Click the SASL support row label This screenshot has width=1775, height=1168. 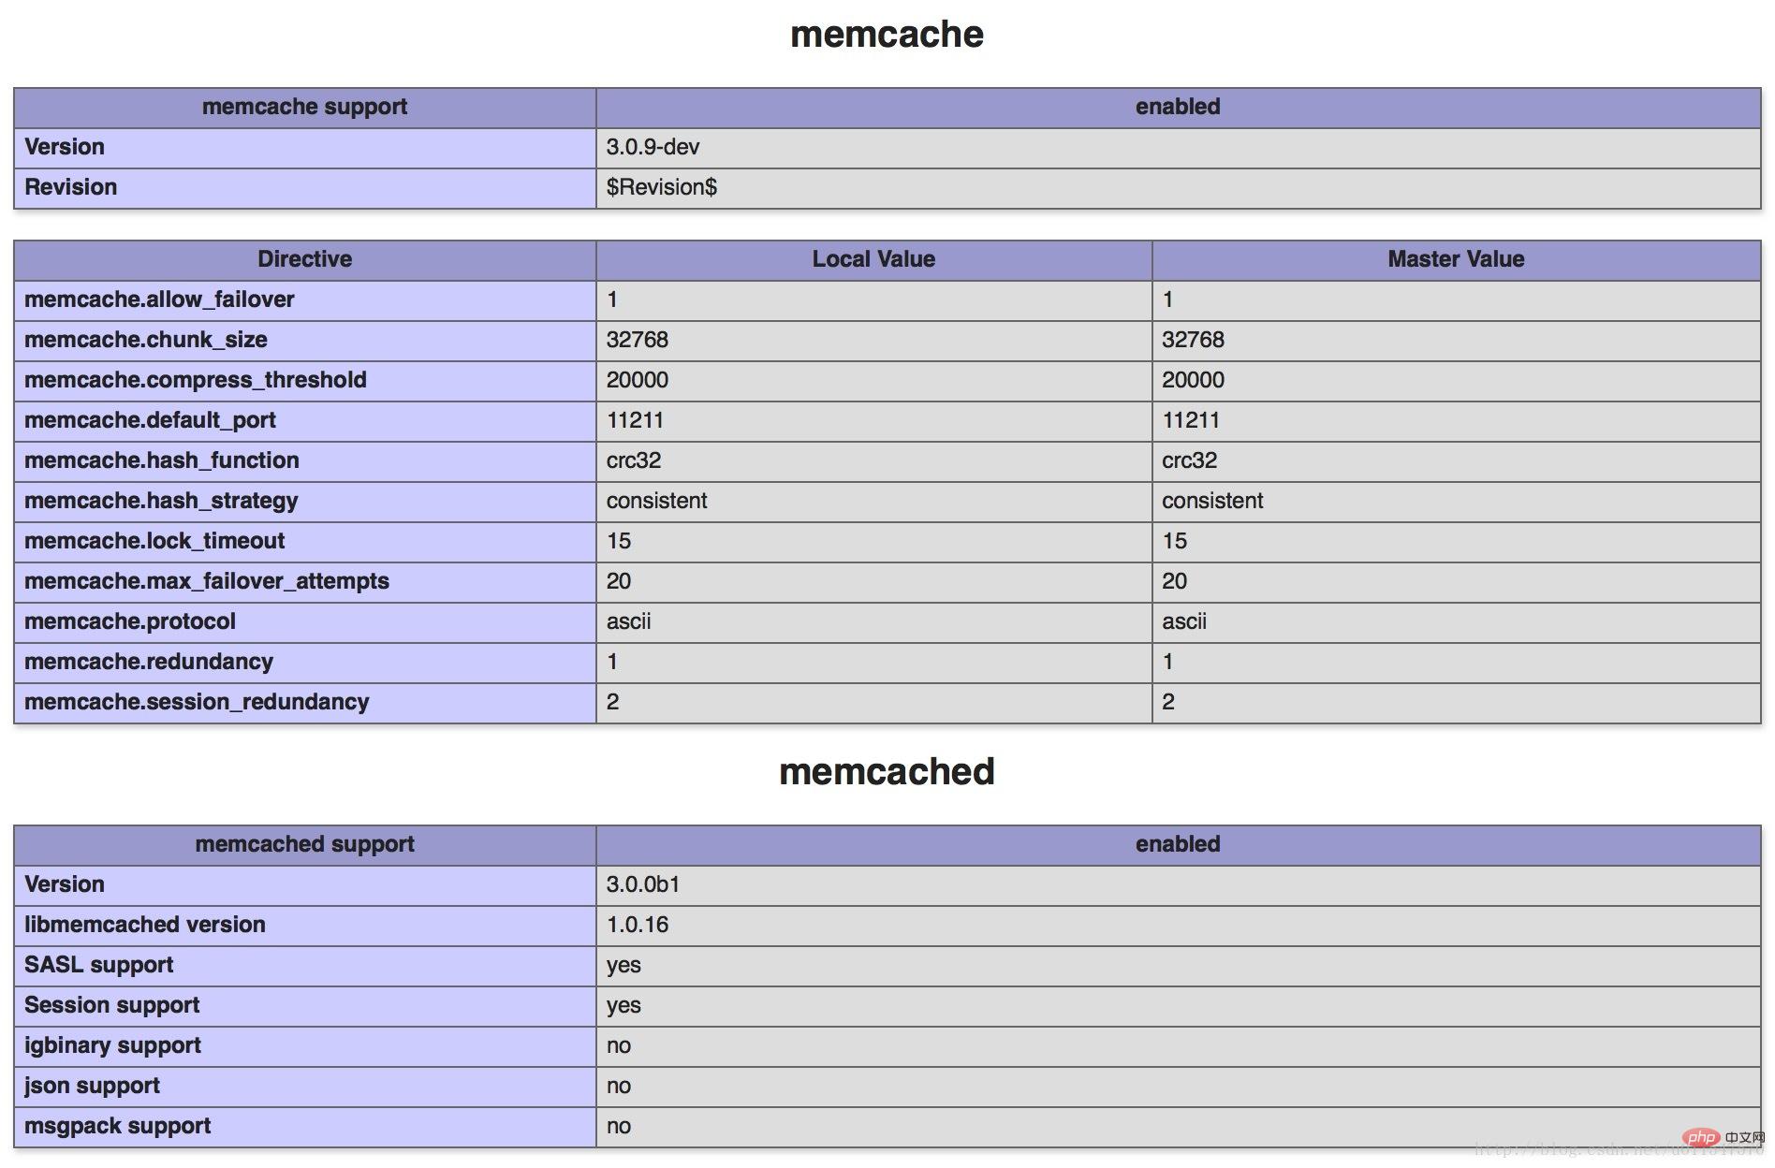click(99, 965)
